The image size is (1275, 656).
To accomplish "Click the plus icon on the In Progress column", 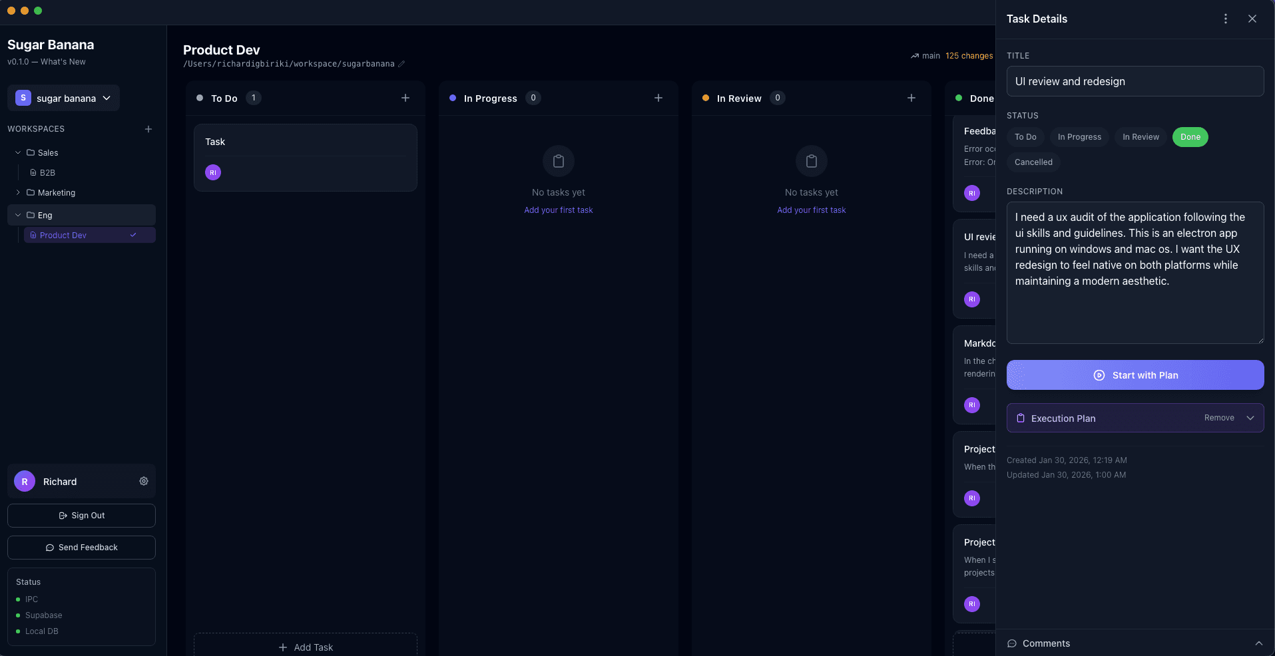I will 658,98.
